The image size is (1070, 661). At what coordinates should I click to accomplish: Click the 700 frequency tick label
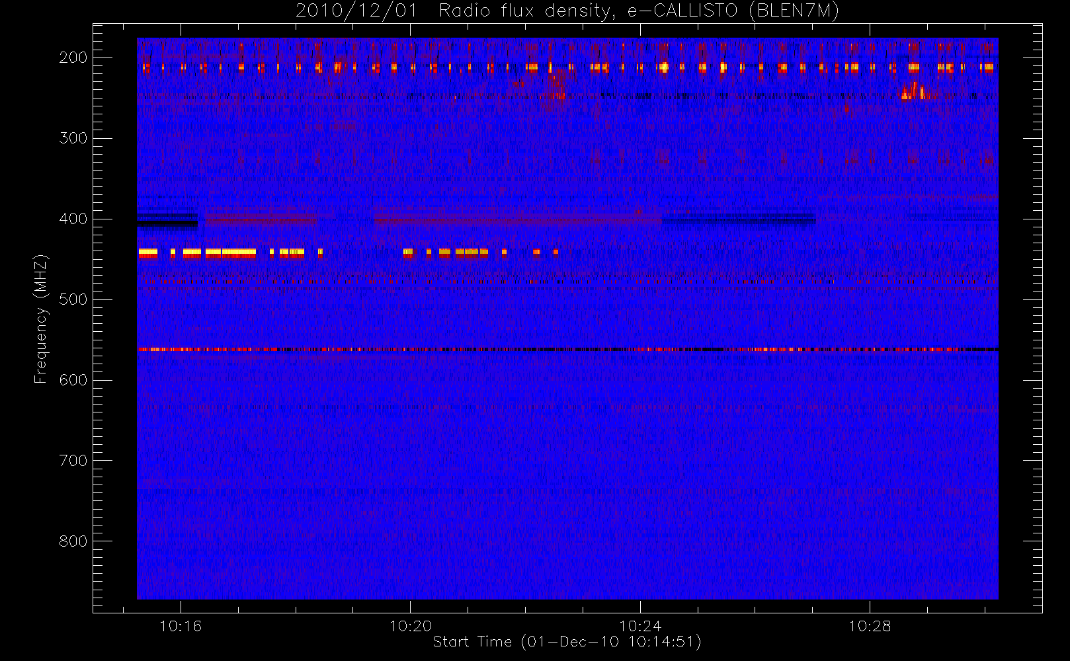pos(73,461)
